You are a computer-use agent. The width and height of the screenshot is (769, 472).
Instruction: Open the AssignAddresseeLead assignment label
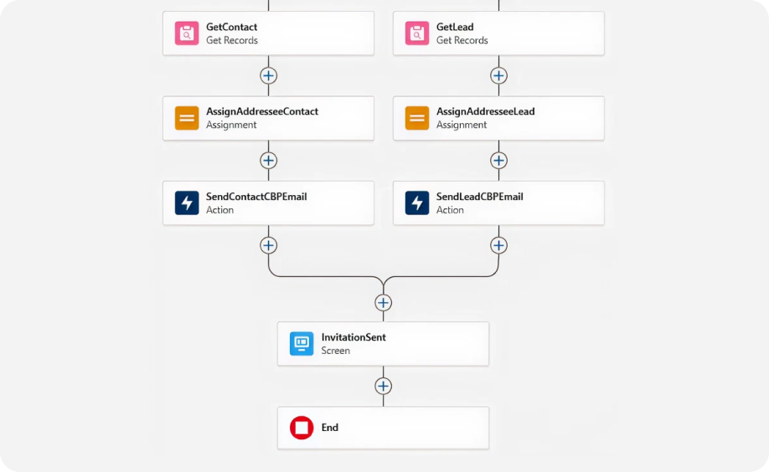[x=485, y=111]
